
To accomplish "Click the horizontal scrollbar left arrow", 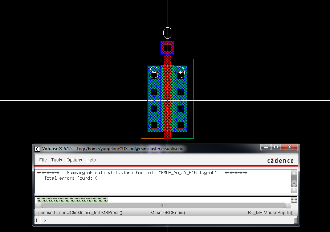I will click(38, 205).
